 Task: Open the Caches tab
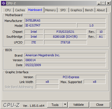tap(20, 10)
